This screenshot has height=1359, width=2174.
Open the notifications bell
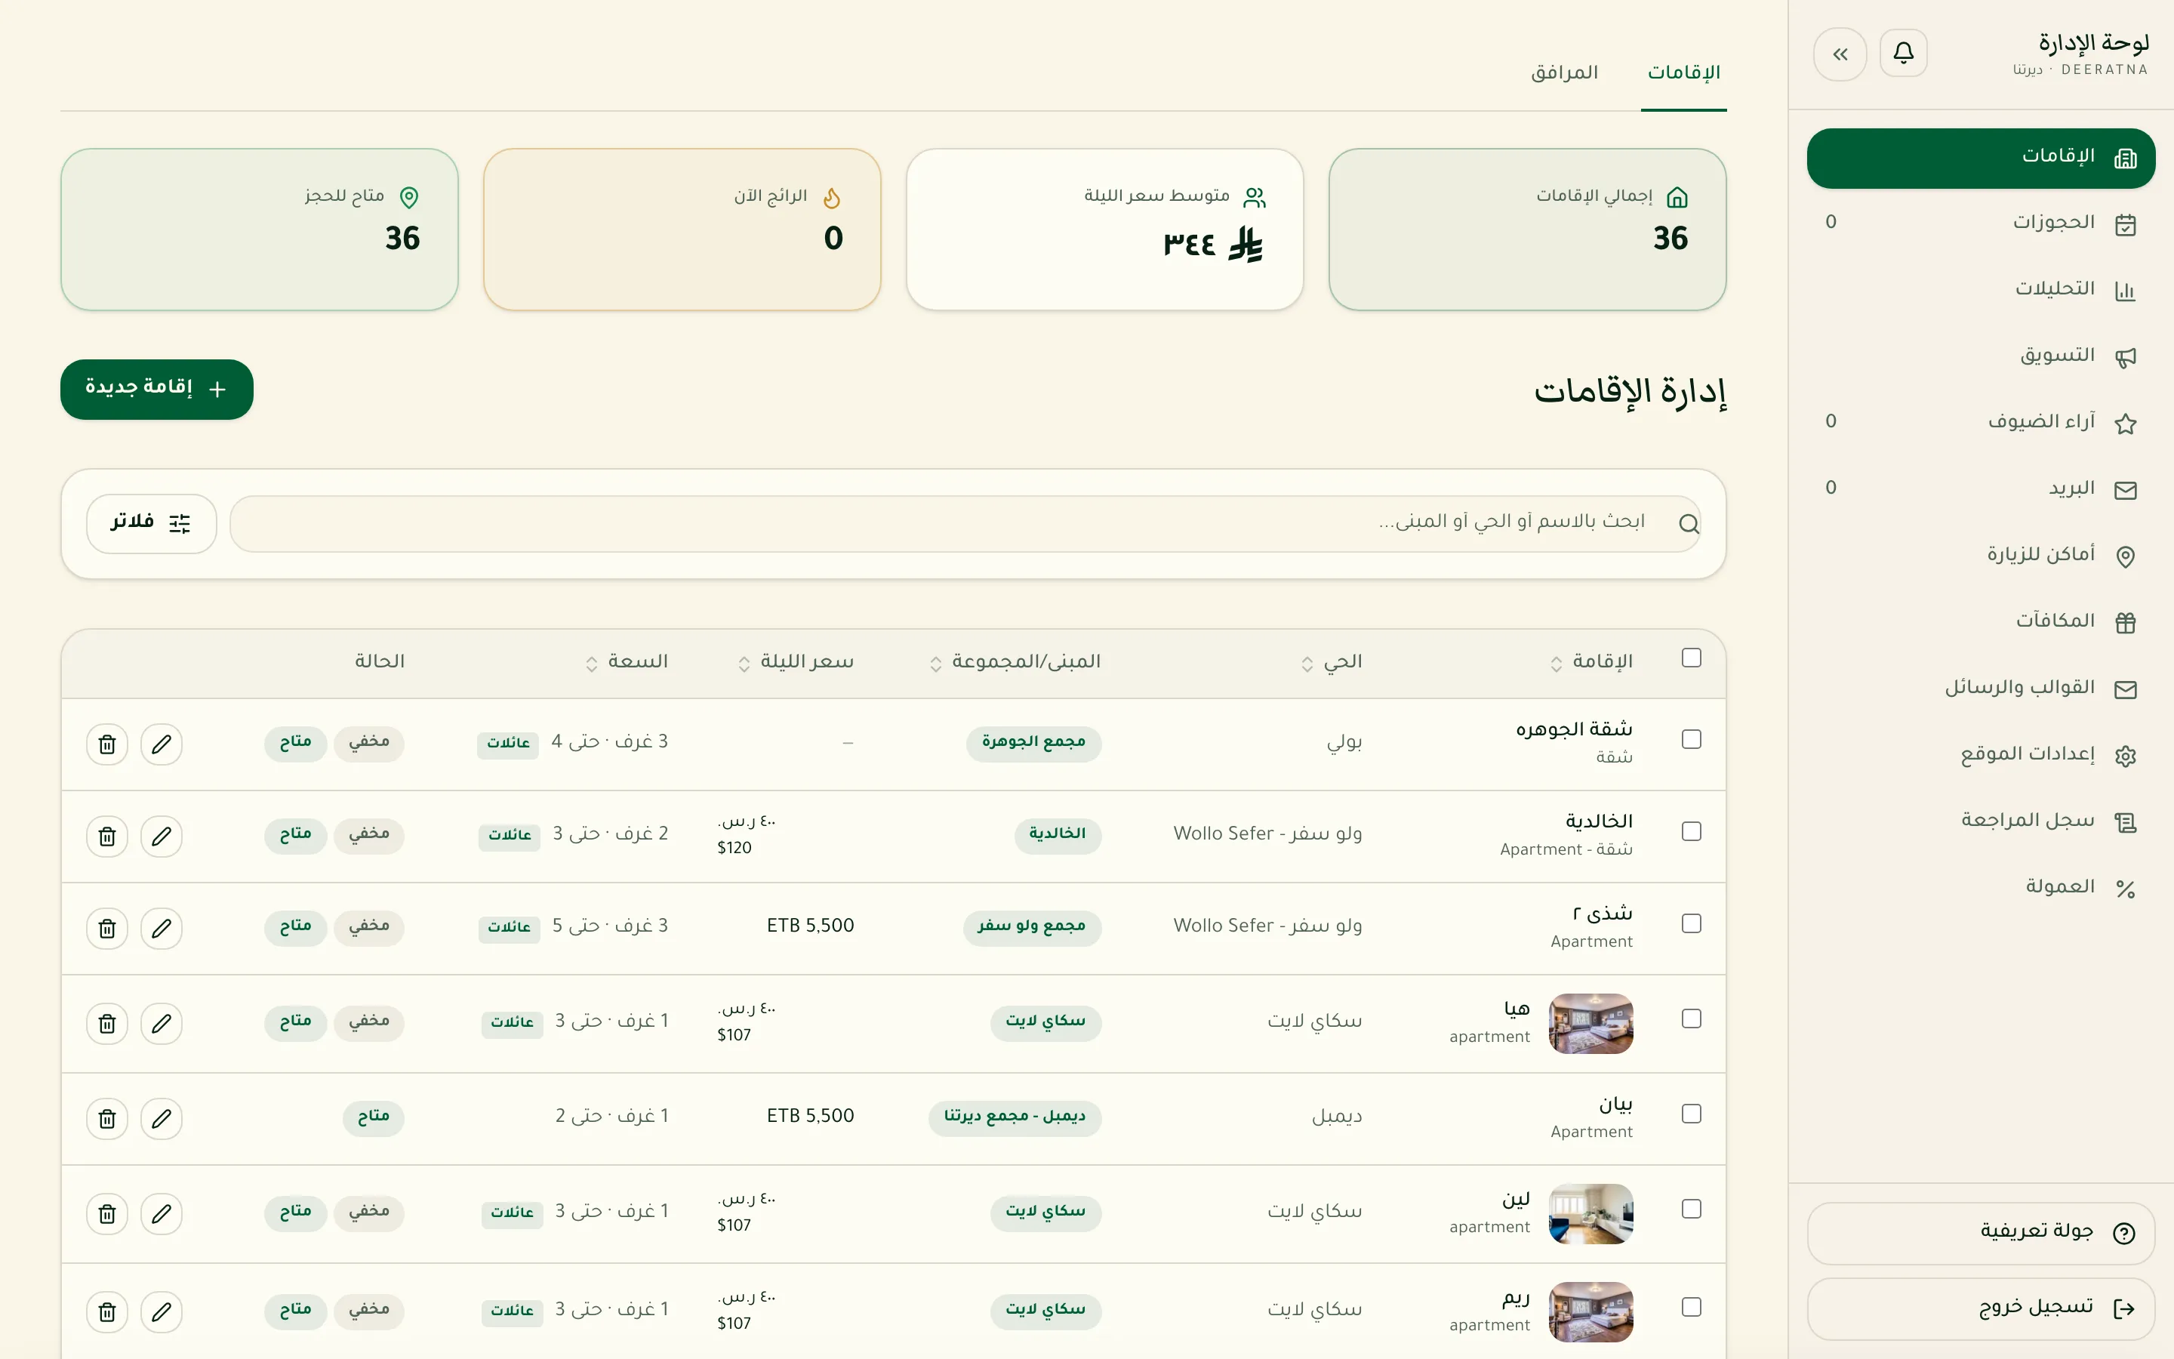click(1903, 54)
